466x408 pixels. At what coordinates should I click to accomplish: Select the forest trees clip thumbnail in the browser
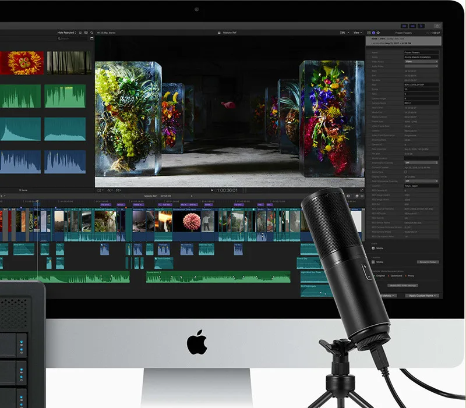click(x=69, y=63)
